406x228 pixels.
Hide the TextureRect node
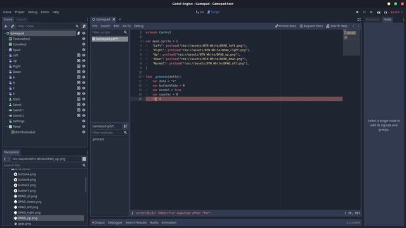(84, 39)
